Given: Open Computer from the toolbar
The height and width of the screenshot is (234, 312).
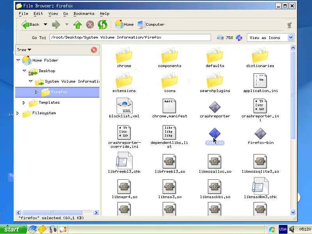Looking at the screenshot, I should point(151,25).
